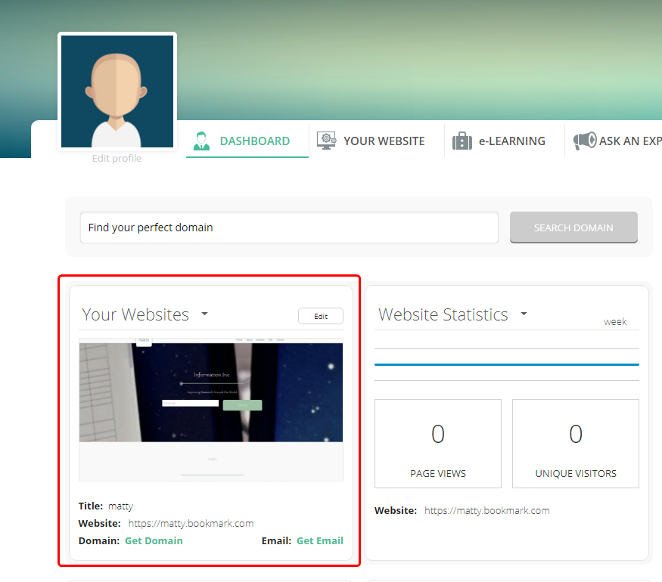This screenshot has width=662, height=582.
Task: Click the Page Views statistics box
Action: [438, 444]
